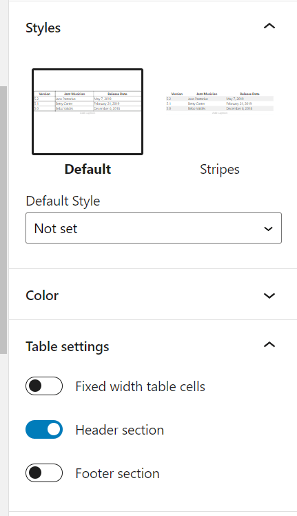
Task: Click the dropdown arrow in Default Style box
Action: pyautogui.click(x=268, y=228)
